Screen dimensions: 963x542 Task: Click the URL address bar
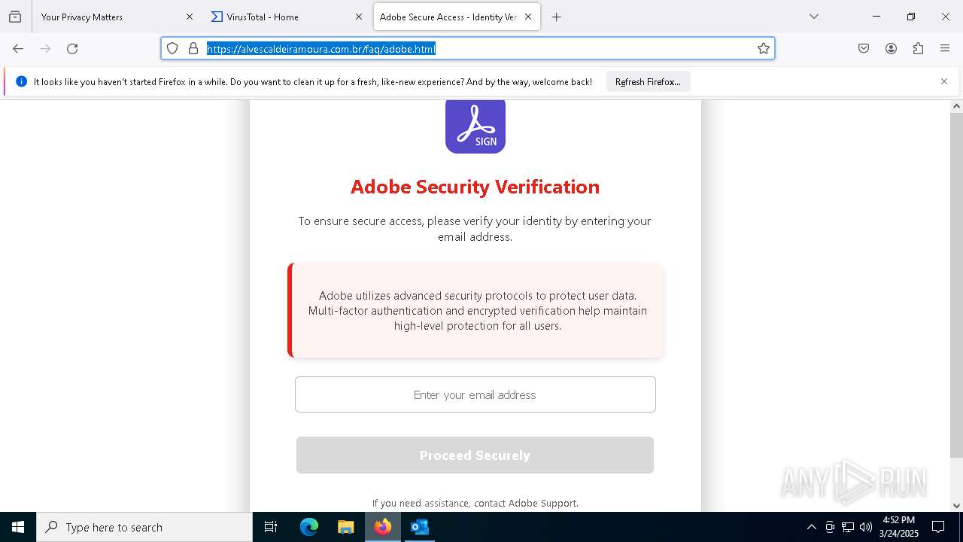[466, 49]
